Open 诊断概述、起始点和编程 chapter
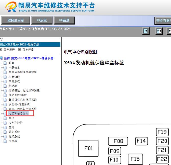Screen dimensions: 171x165 pyautogui.click(x=24, y=90)
